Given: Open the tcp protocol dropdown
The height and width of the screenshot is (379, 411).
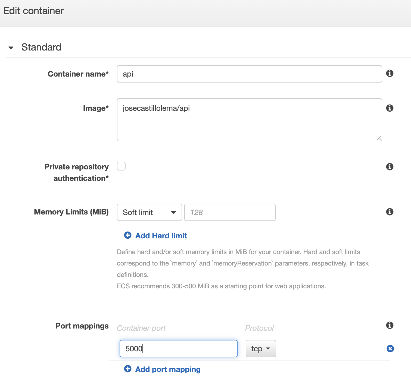Looking at the screenshot, I should pos(261,349).
